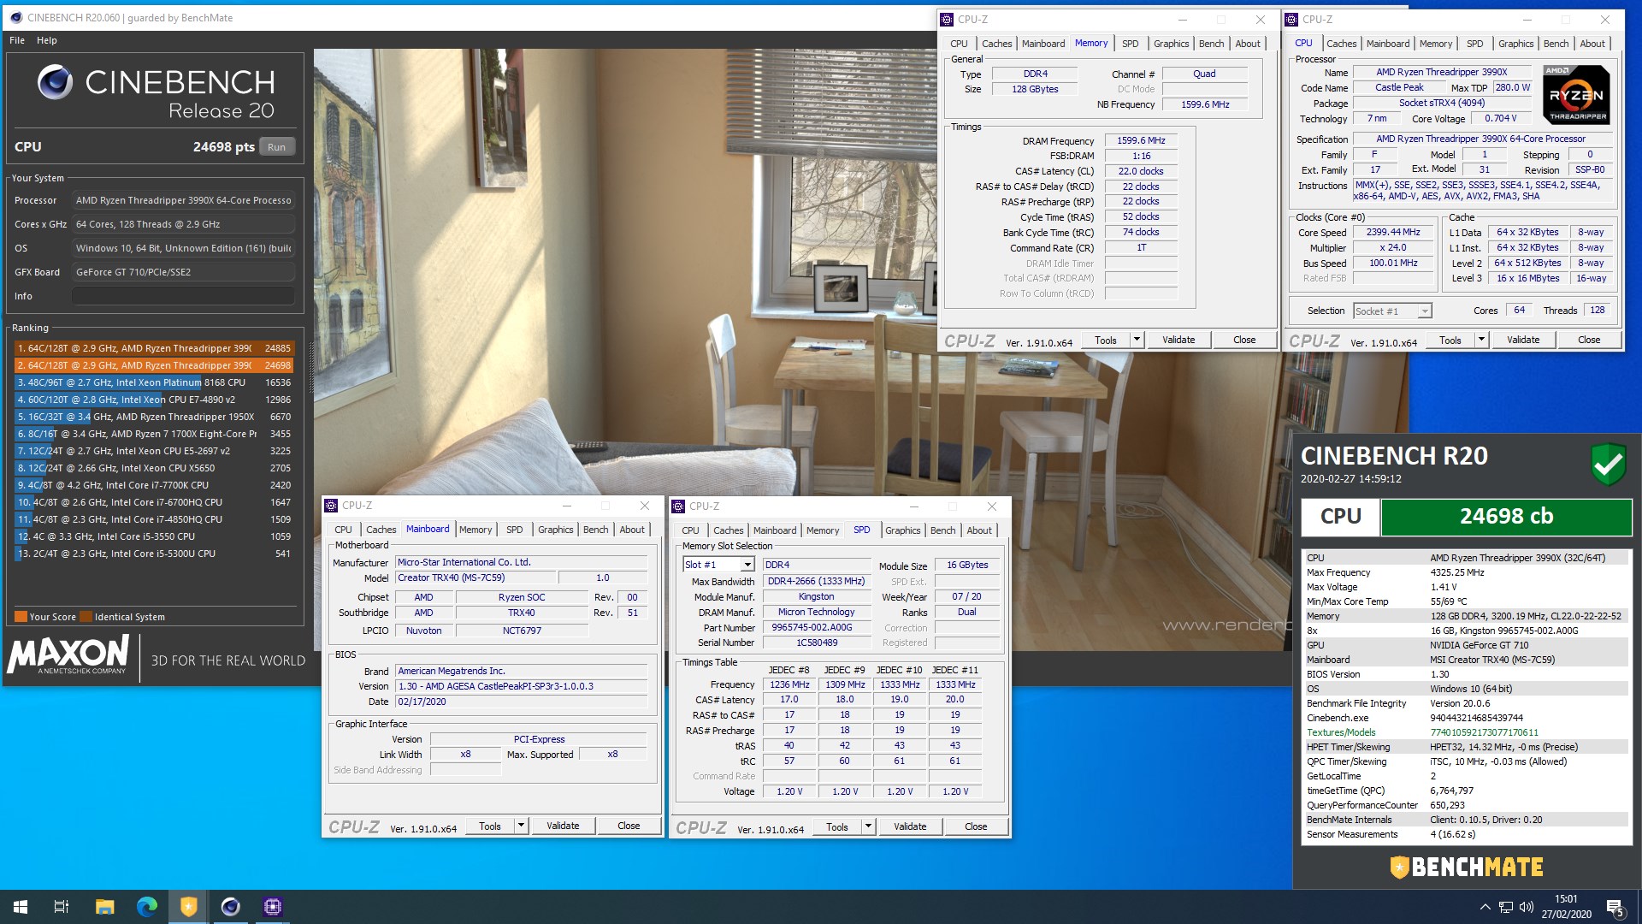Open the Cinebench taskbar icon
The width and height of the screenshot is (1642, 924).
(230, 907)
